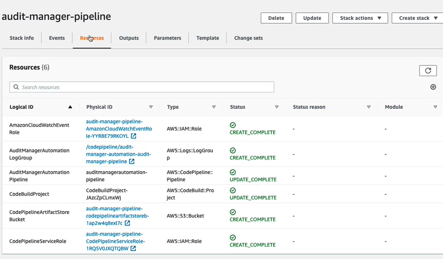443x259 pixels.
Task: Click audit-manager-pipeline stack title
Action: pyautogui.click(x=56, y=17)
